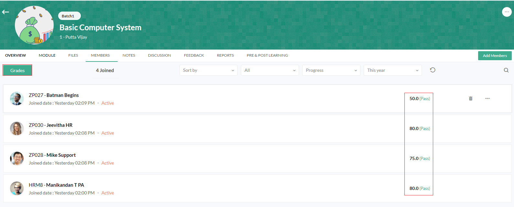The width and height of the screenshot is (514, 207).
Task: Select member name ZP028 - Mike Support
Action: click(52, 155)
